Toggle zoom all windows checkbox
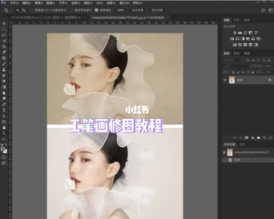Screen dimensions: 274x219 72,10
